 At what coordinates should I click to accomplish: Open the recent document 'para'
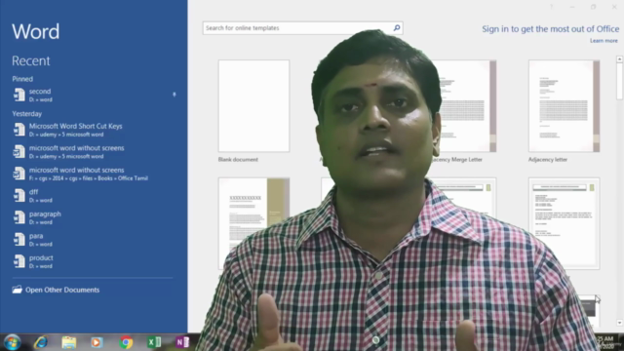(x=93, y=239)
